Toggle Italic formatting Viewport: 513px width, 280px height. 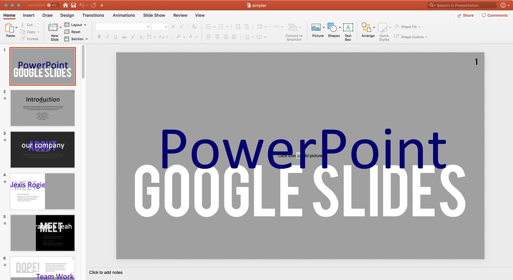click(107, 37)
